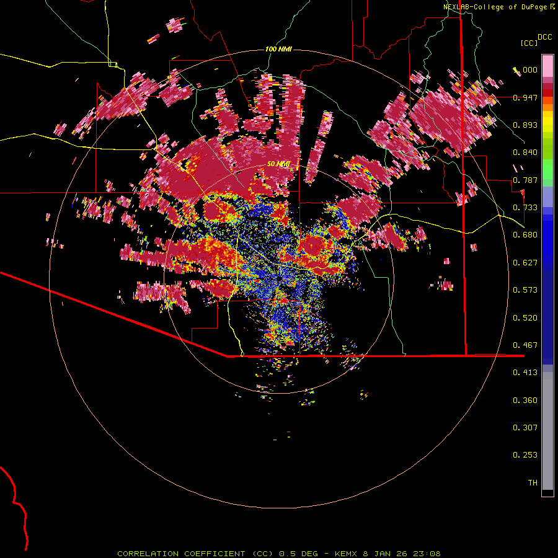
Task: Click the 0.360 scale value
Action: click(525, 401)
